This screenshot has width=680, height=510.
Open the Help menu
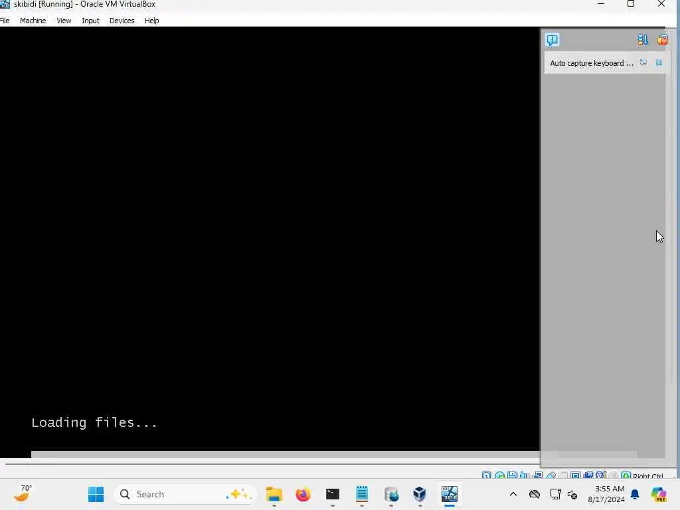point(152,21)
